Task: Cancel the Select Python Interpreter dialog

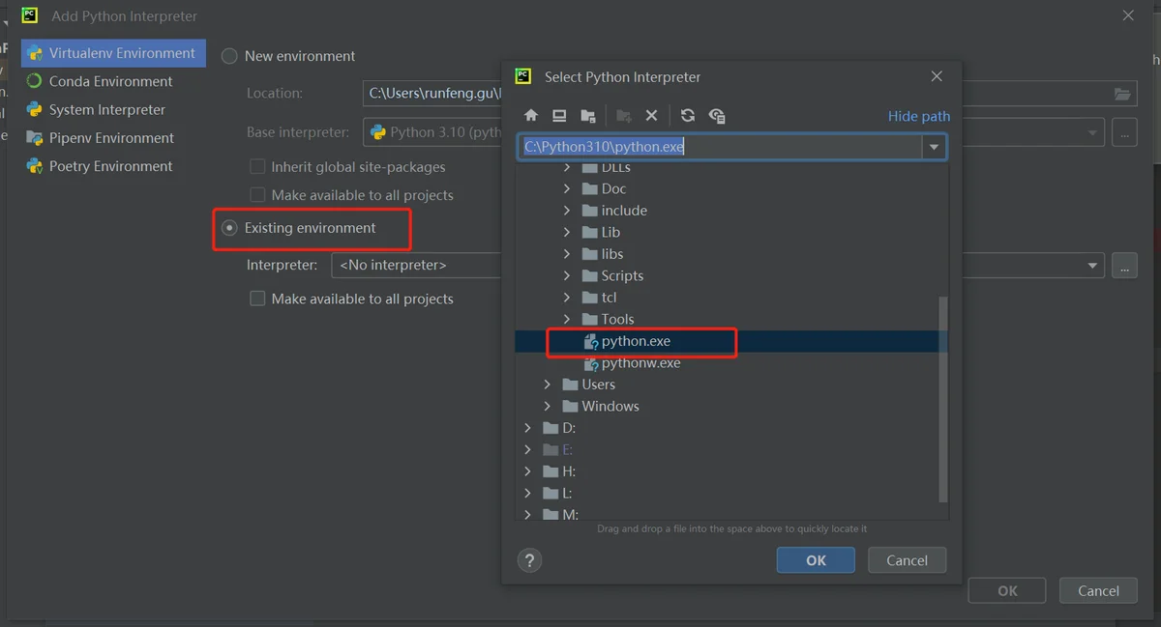Action: coord(907,560)
